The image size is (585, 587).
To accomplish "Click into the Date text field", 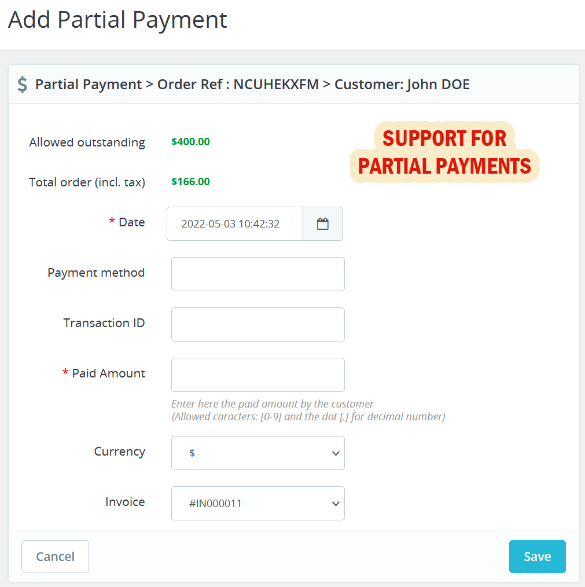I will pos(235,224).
